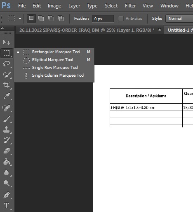This screenshot has height=212, width=193.
Task: Open the Filter menu
Action: point(130,6)
